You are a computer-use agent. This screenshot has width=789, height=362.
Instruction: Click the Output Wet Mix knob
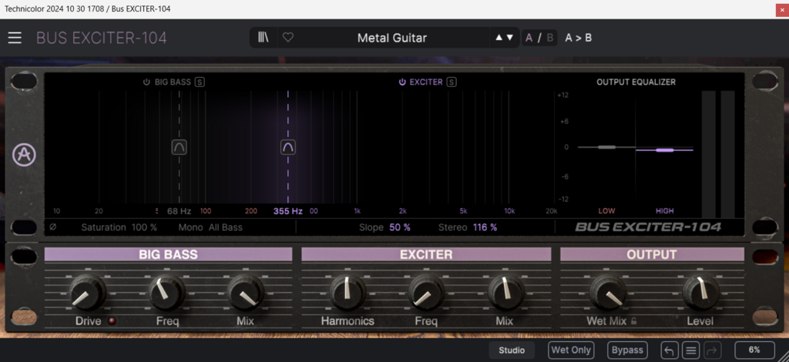click(607, 292)
